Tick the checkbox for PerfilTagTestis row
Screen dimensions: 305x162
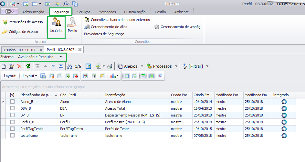[13, 128]
